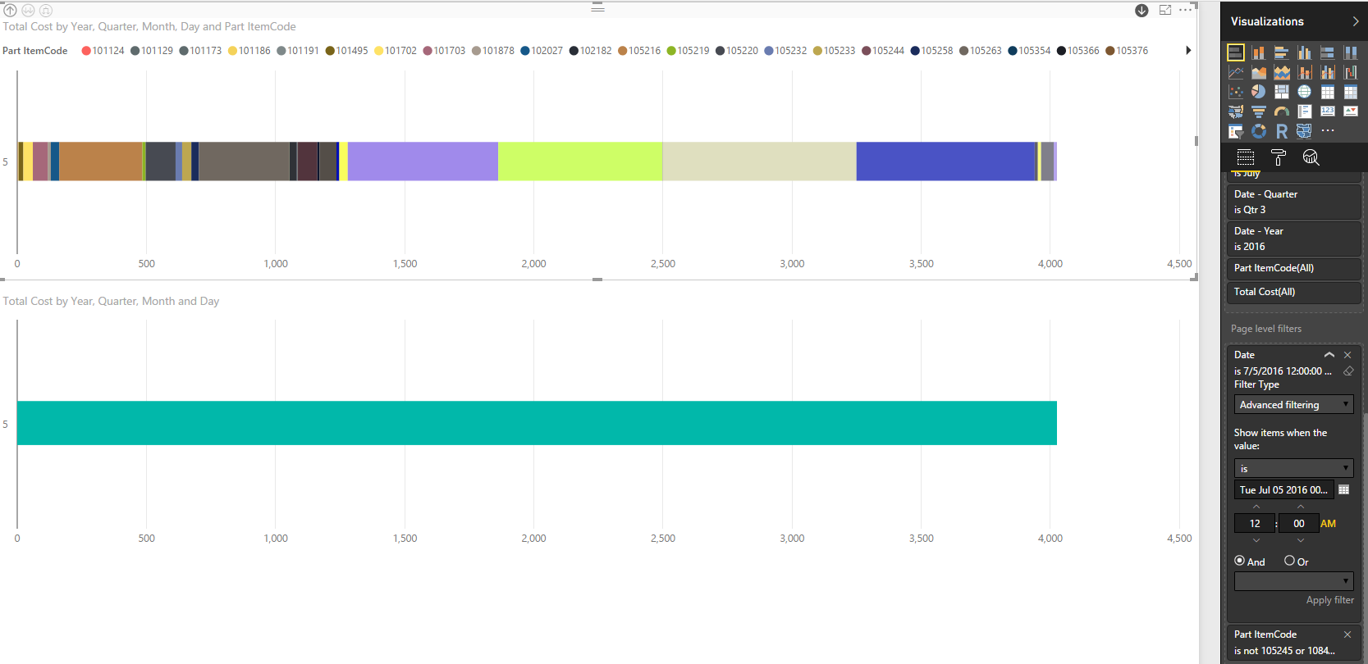Image resolution: width=1368 pixels, height=664 pixels.
Task: Show next legend items with arrow
Action: point(1188,51)
